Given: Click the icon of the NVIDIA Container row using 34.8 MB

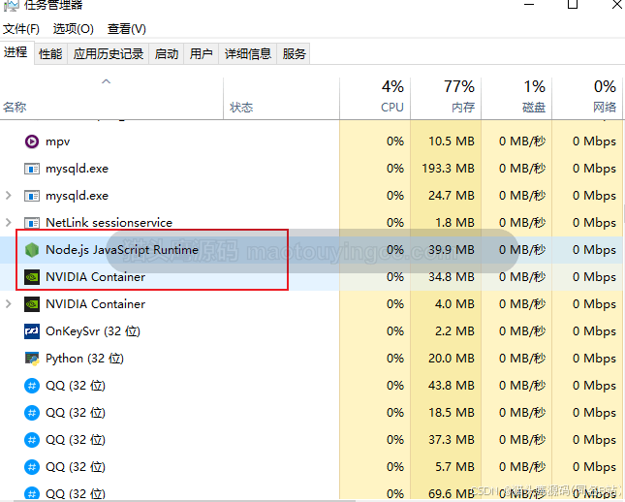Looking at the screenshot, I should pos(32,277).
